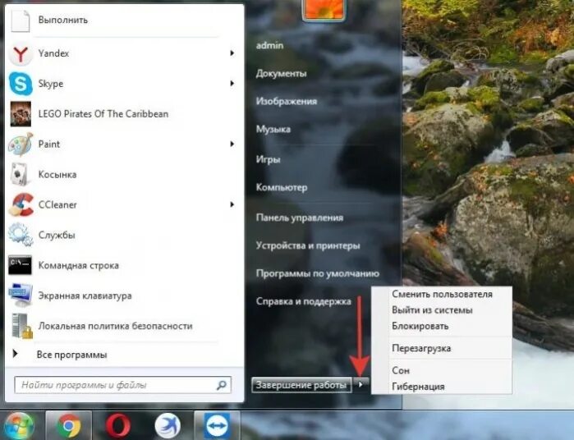Open Изображения library
Image resolution: width=574 pixels, height=440 pixels.
(x=287, y=102)
